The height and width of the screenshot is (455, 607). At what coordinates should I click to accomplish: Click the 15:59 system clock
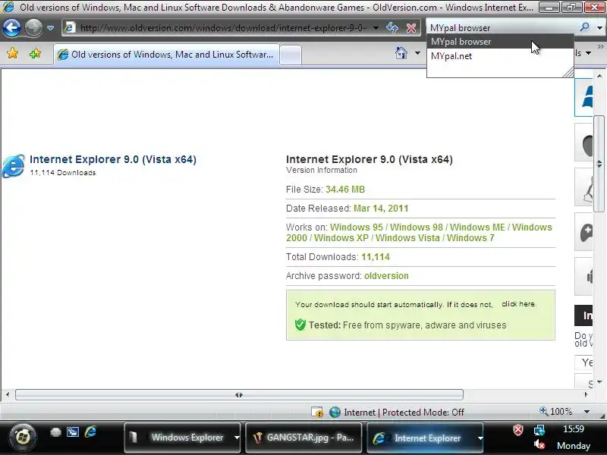pyautogui.click(x=574, y=428)
